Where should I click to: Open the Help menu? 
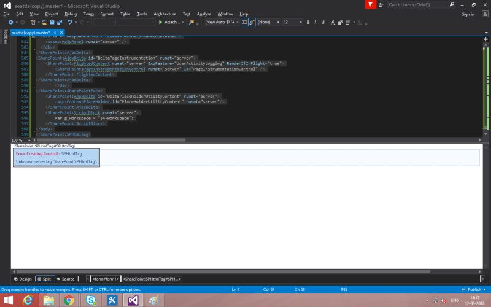pos(244,14)
